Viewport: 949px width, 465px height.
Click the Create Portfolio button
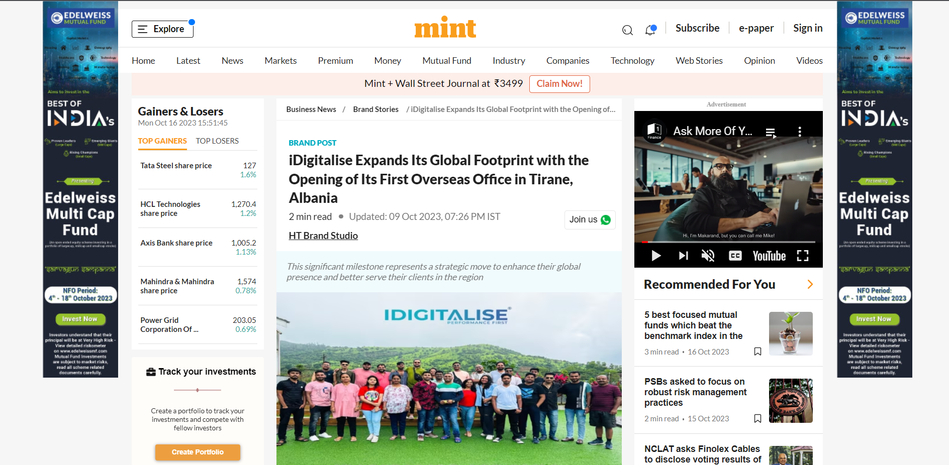point(198,452)
